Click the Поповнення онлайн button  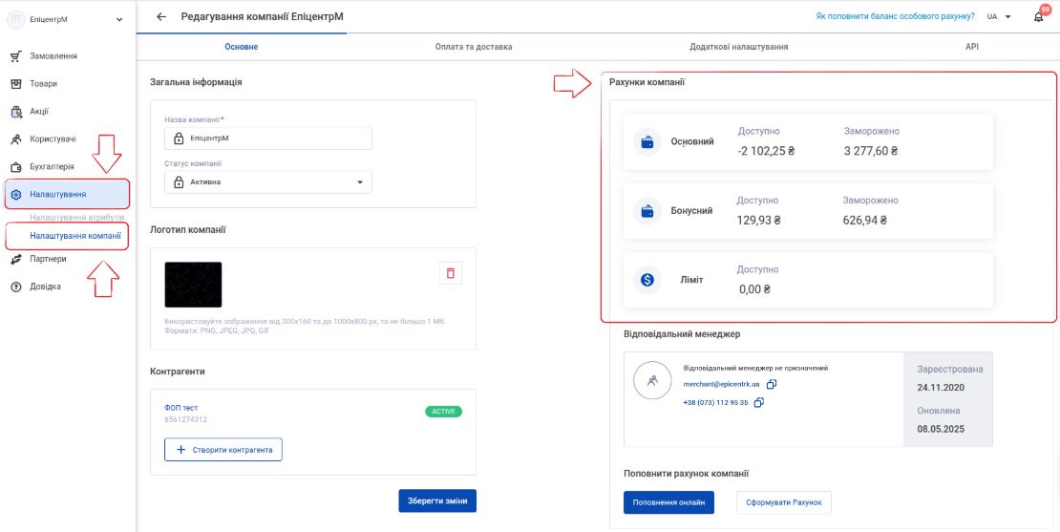coord(668,503)
